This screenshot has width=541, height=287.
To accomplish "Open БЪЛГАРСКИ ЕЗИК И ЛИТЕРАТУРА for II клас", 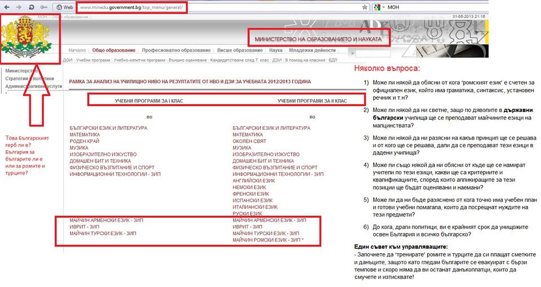I will [x=271, y=128].
